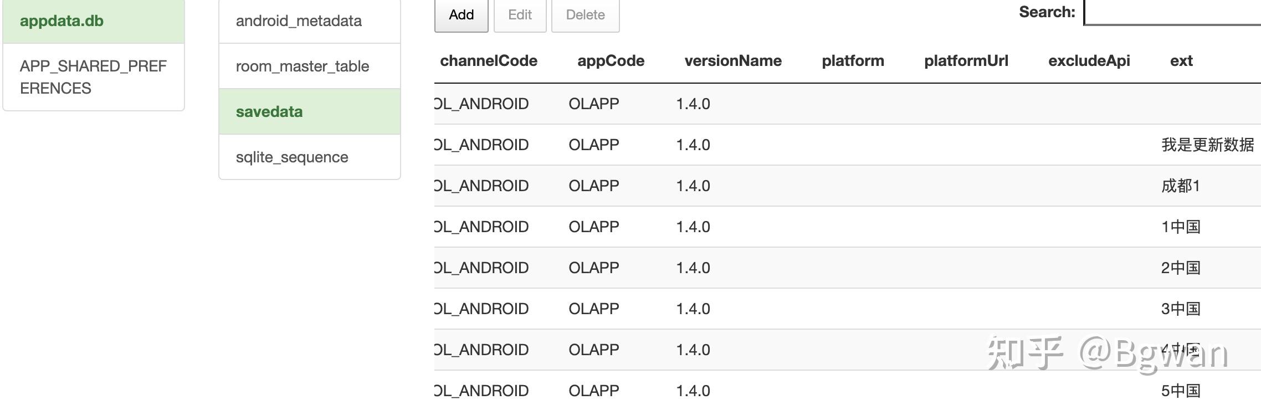This screenshot has height=410, width=1261.
Task: Sort by the excludeApi column
Action: (x=1089, y=61)
